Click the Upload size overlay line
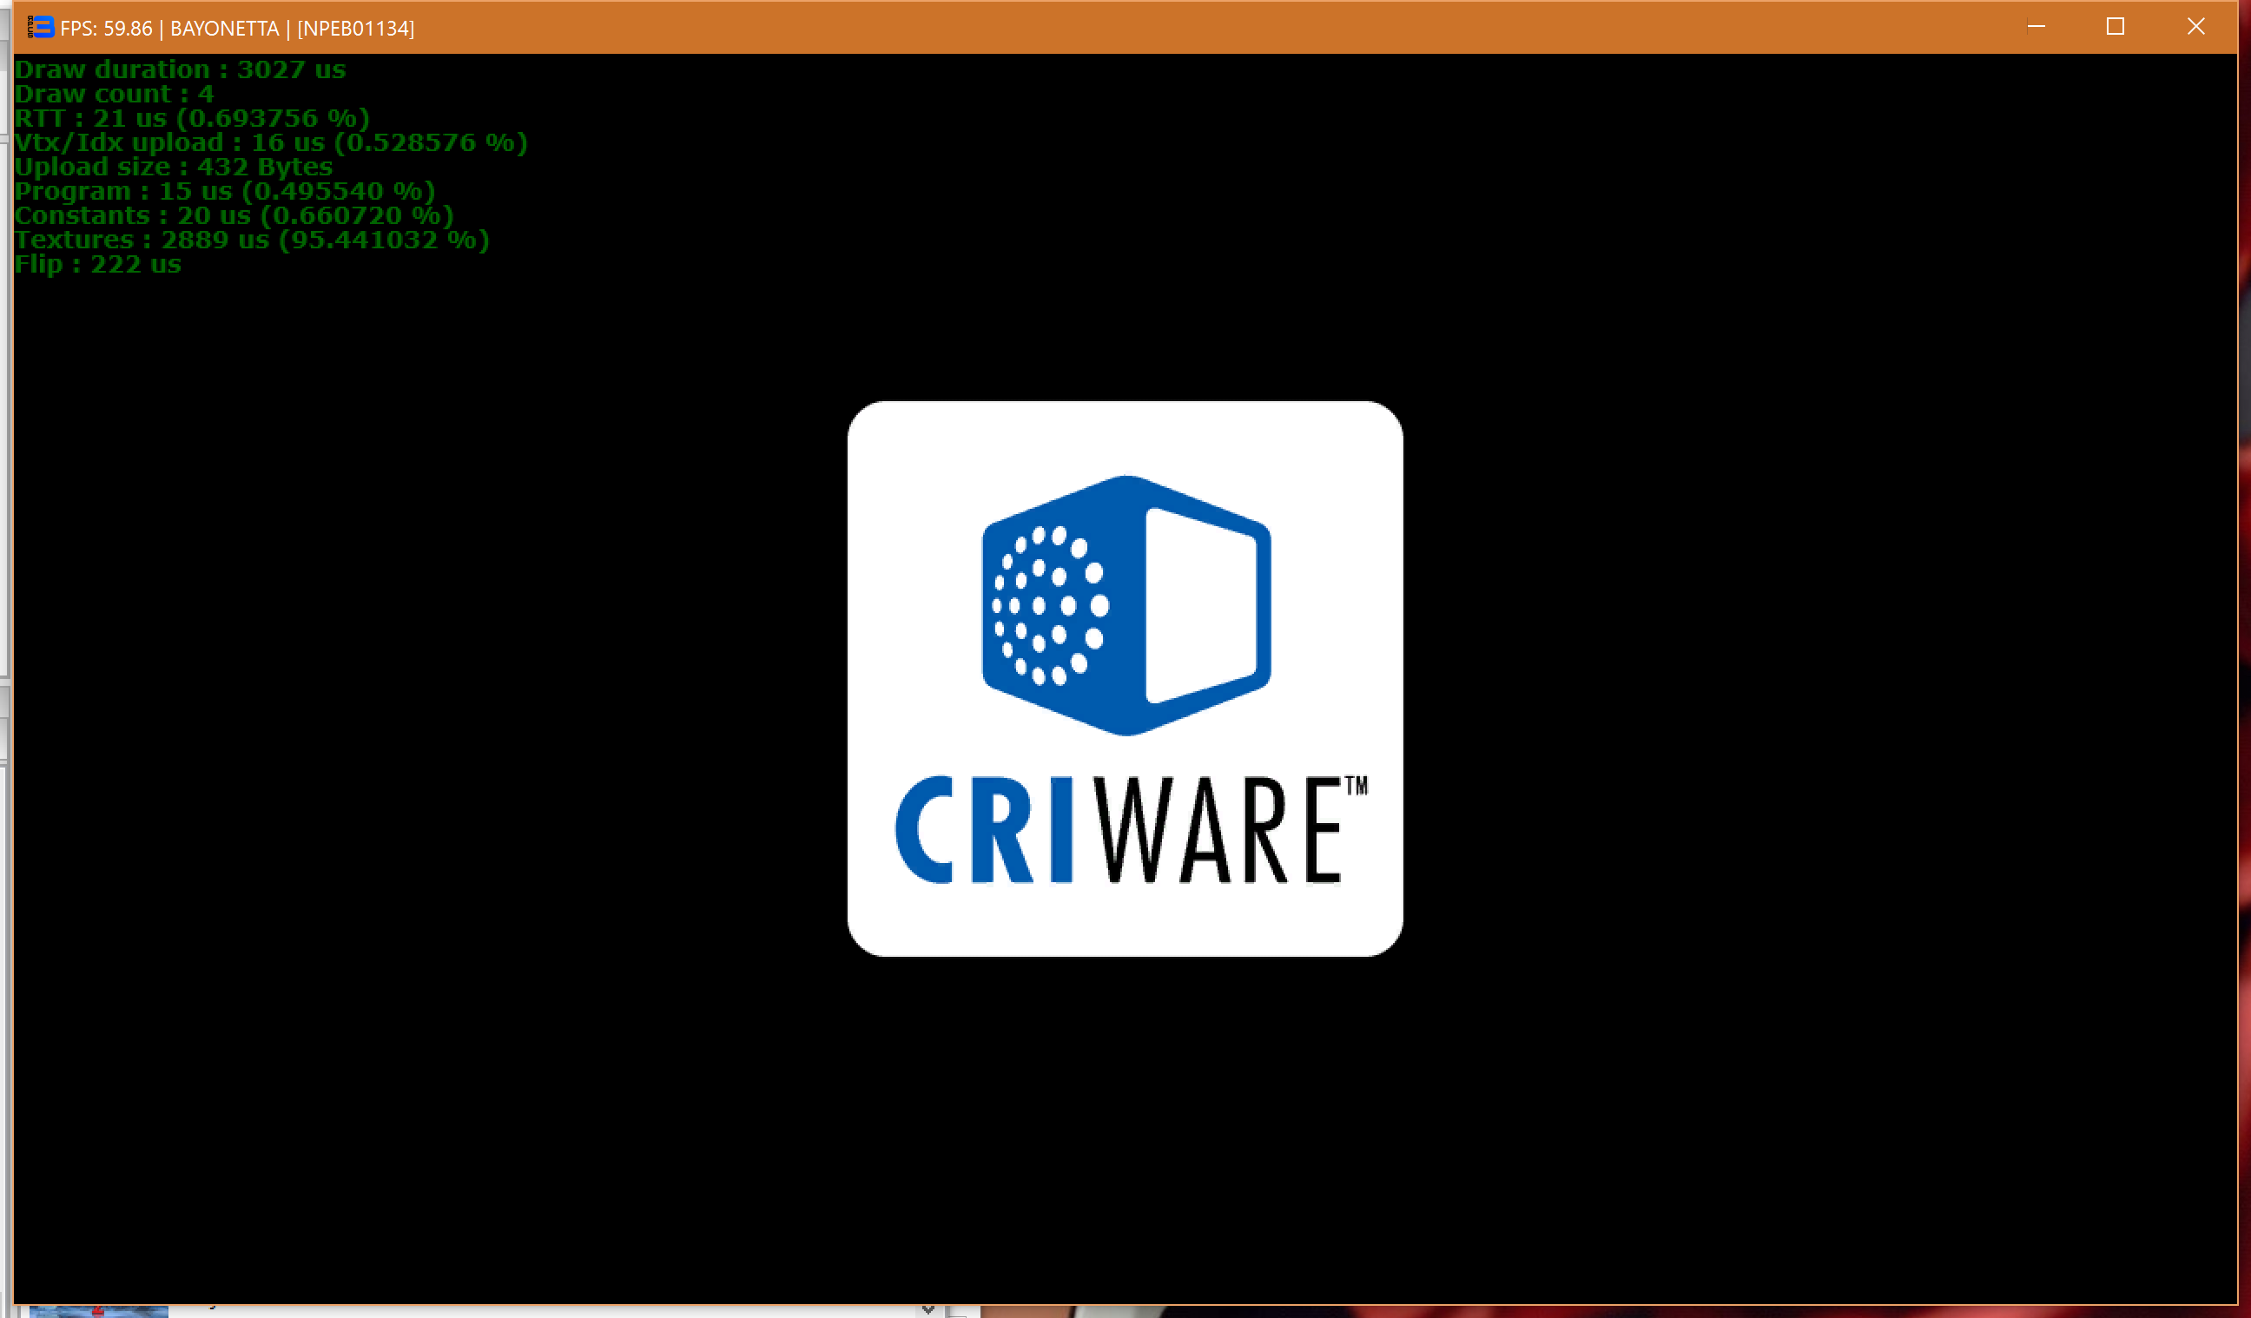This screenshot has height=1318, width=2251. pyautogui.click(x=174, y=167)
